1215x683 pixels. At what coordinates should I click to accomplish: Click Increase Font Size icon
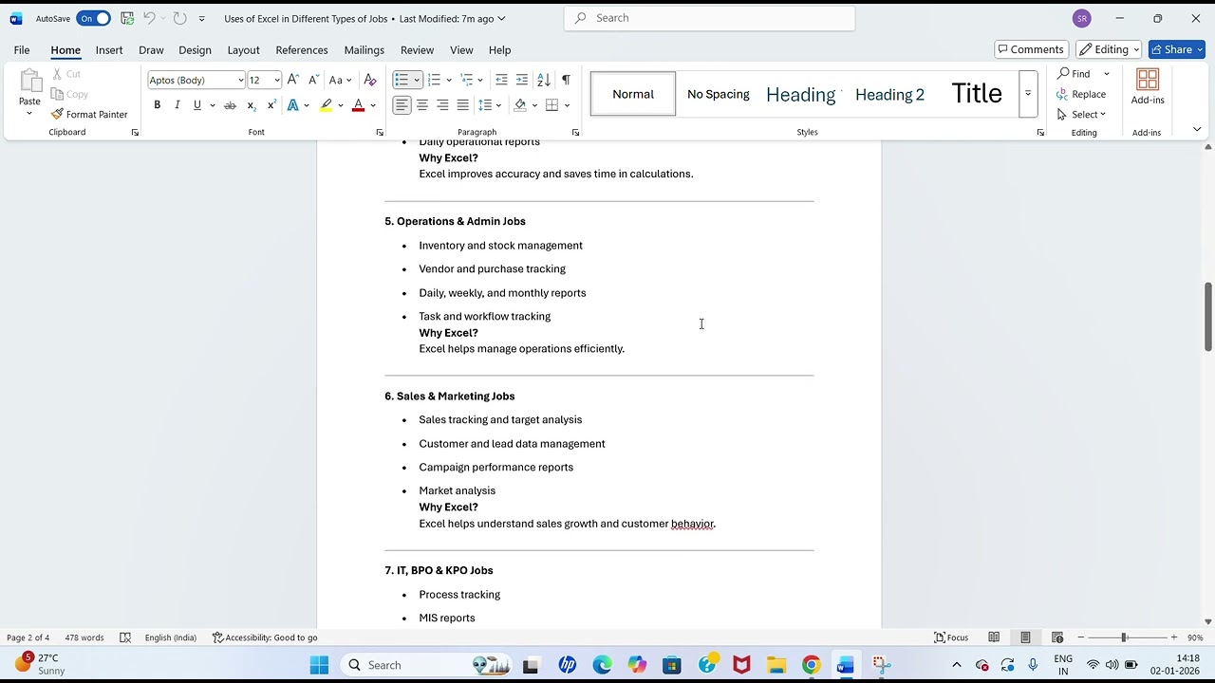[293, 80]
